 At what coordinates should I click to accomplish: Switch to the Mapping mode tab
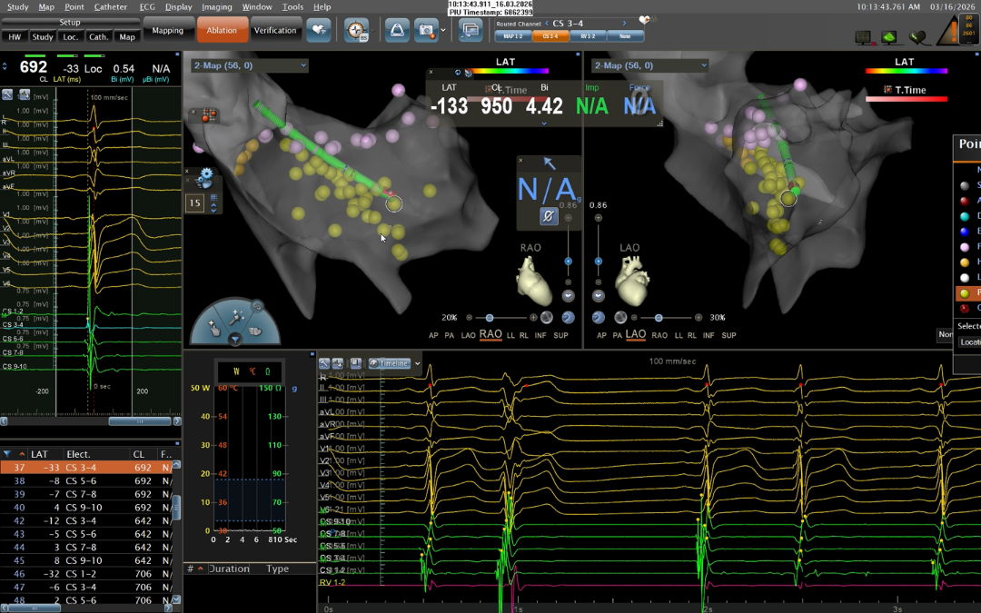point(167,30)
